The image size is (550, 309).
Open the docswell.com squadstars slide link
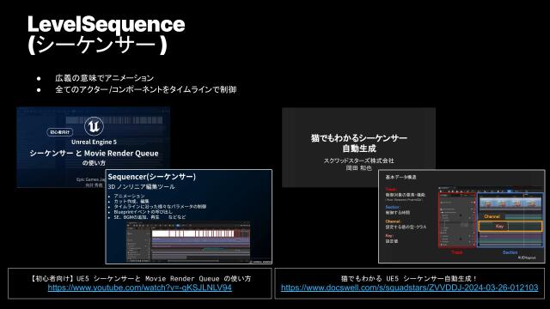click(x=409, y=288)
